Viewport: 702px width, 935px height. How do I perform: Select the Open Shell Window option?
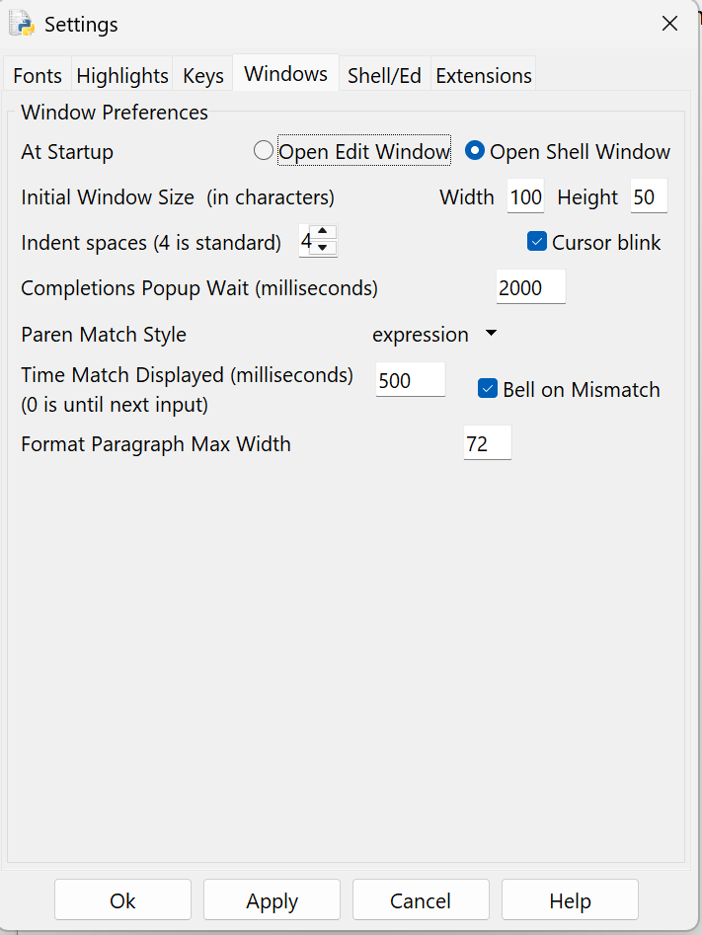pyautogui.click(x=475, y=151)
